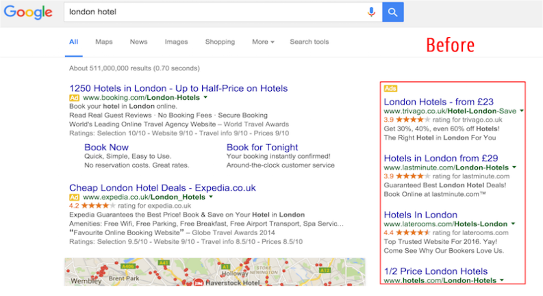Switch to the Maps tab
This screenshot has width=543, height=296.
click(x=104, y=42)
